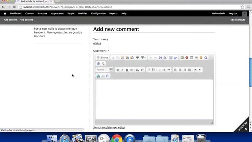This screenshot has width=252, height=142.
Task: Open the Structure menu
Action: click(42, 13)
